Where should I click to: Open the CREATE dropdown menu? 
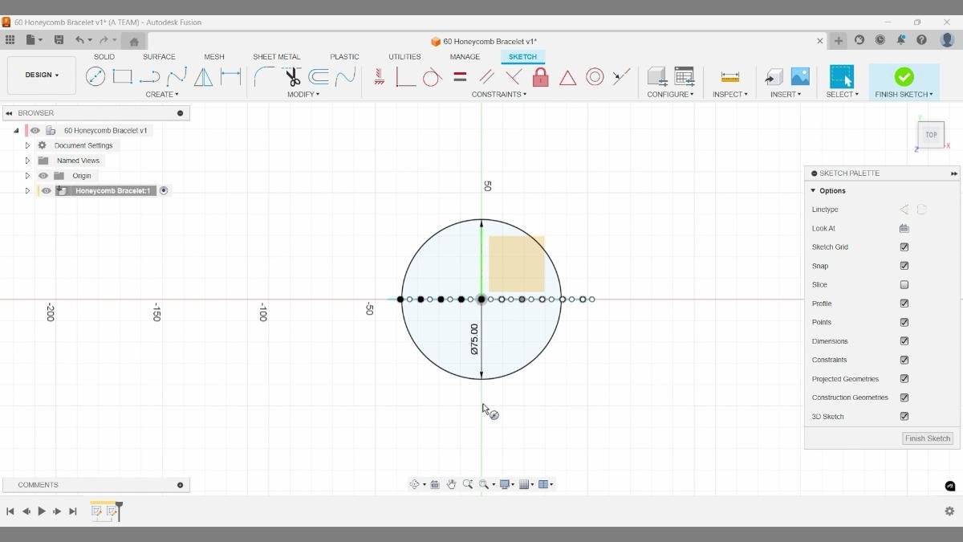[162, 94]
